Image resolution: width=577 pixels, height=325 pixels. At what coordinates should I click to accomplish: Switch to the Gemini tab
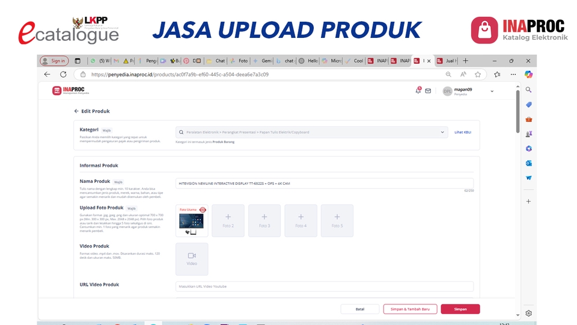263,61
